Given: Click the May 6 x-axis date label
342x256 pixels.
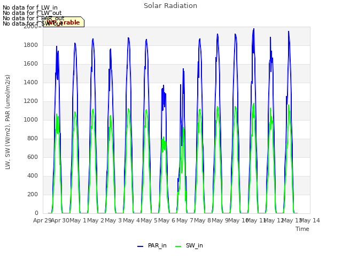Looking at the screenshot, I should click(x=167, y=221).
